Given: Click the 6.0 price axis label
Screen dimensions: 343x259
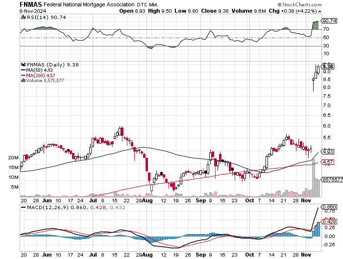Looking at the screenshot, I should coord(327,126).
